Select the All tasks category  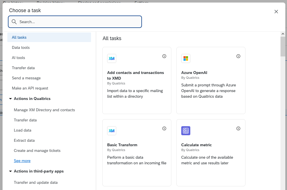click(49, 37)
